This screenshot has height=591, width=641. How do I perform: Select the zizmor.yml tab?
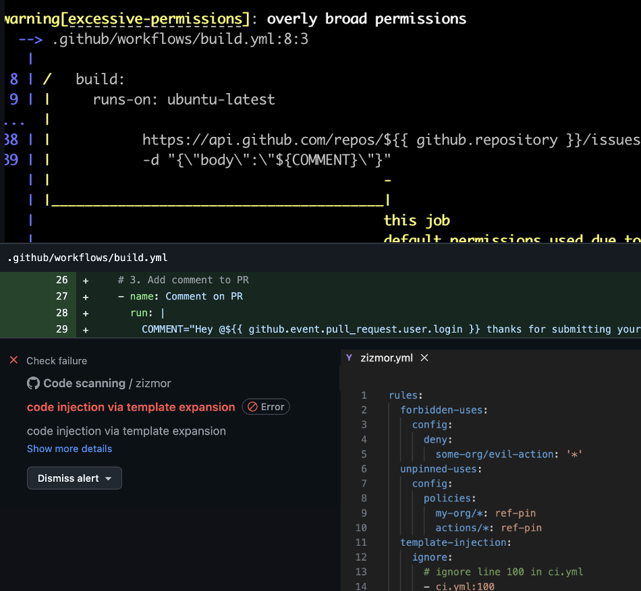coord(387,358)
